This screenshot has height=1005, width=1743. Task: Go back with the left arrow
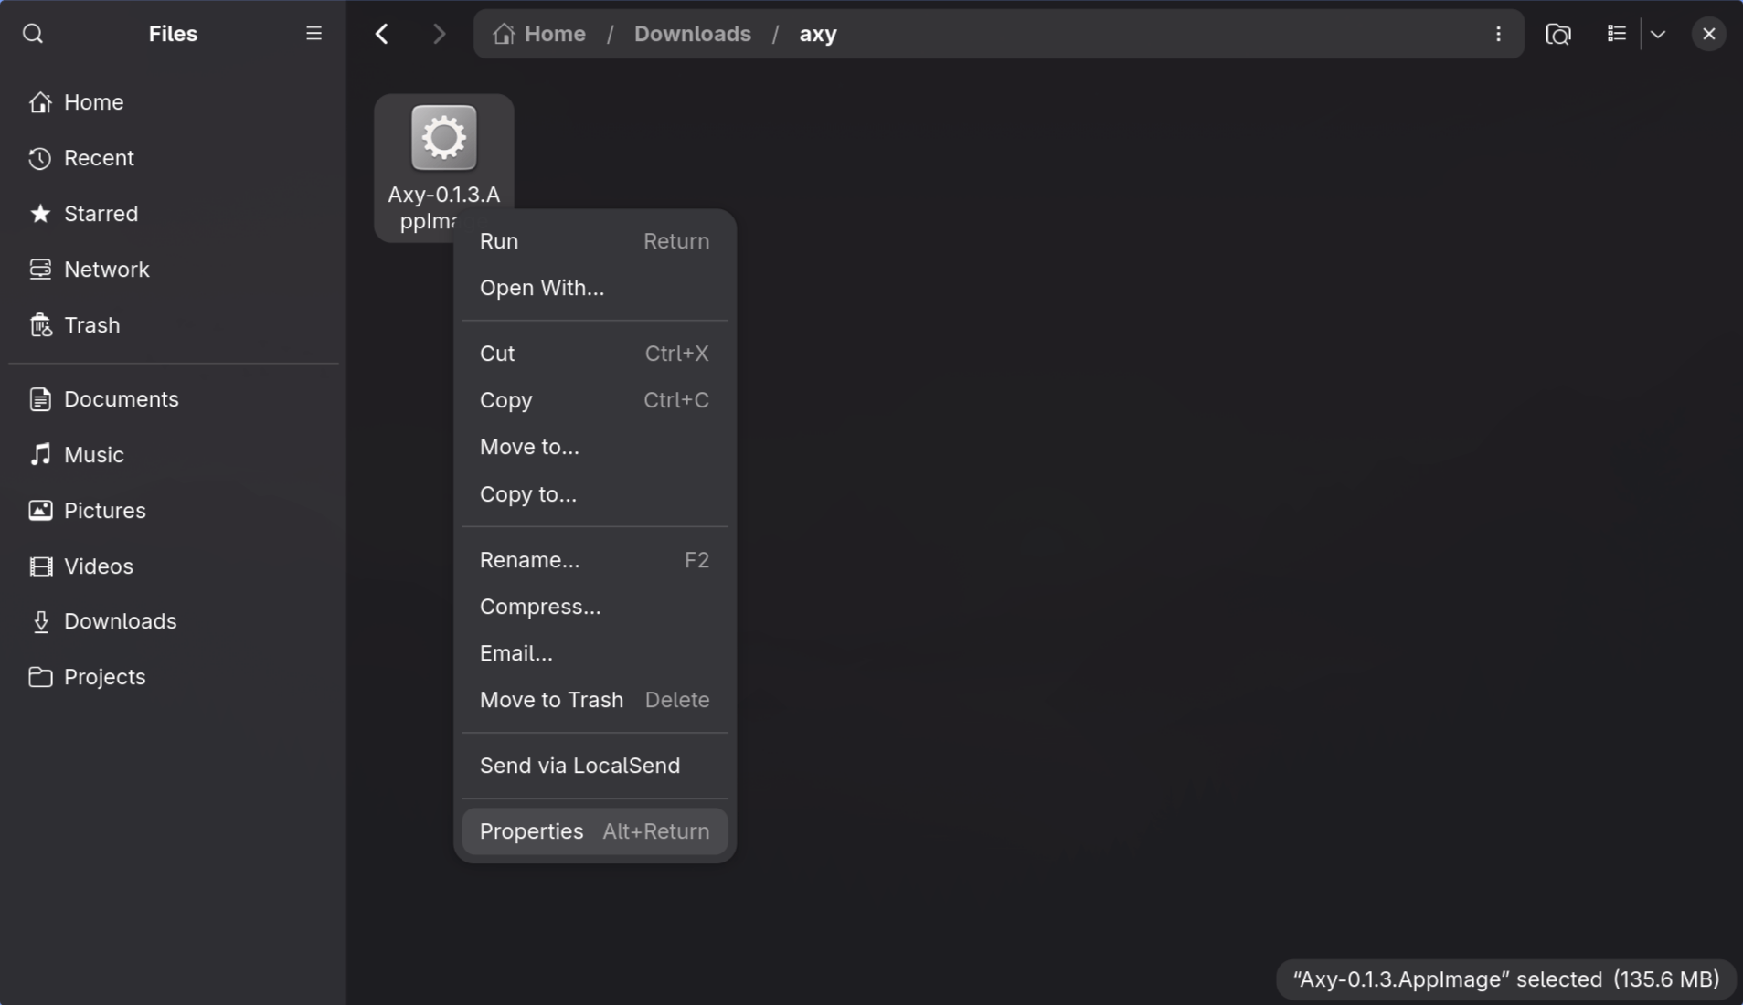pyautogui.click(x=382, y=34)
